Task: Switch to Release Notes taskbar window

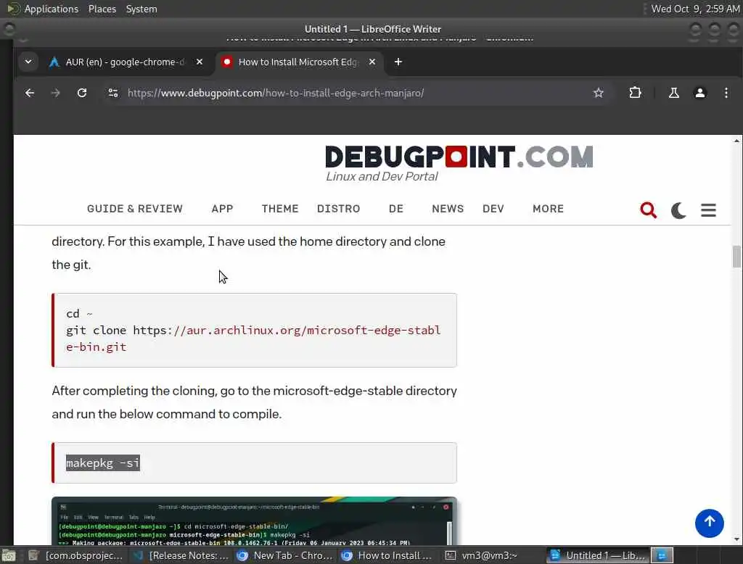Action: (x=181, y=555)
